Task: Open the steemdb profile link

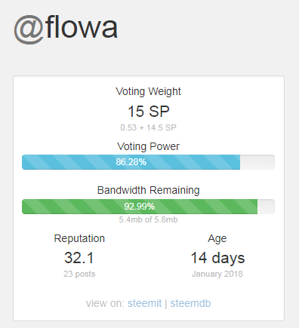Action: [x=190, y=303]
